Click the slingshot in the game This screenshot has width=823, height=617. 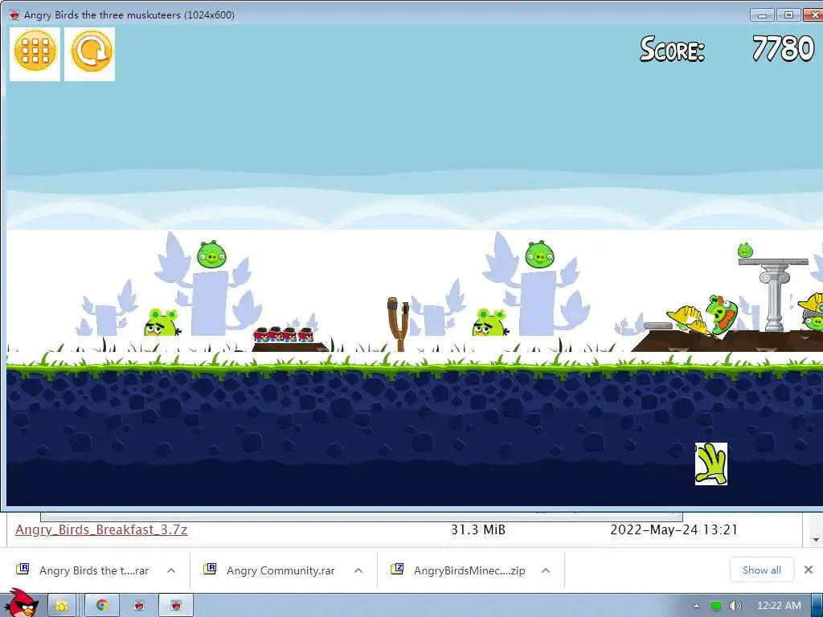coord(399,325)
